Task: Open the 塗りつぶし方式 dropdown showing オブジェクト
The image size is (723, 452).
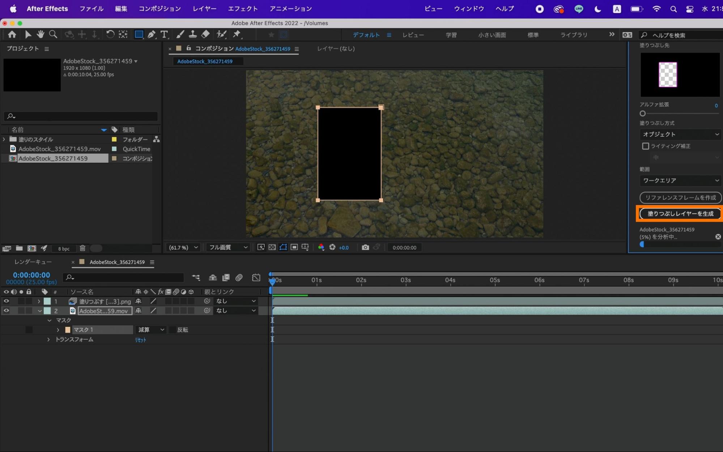Action: (680, 134)
